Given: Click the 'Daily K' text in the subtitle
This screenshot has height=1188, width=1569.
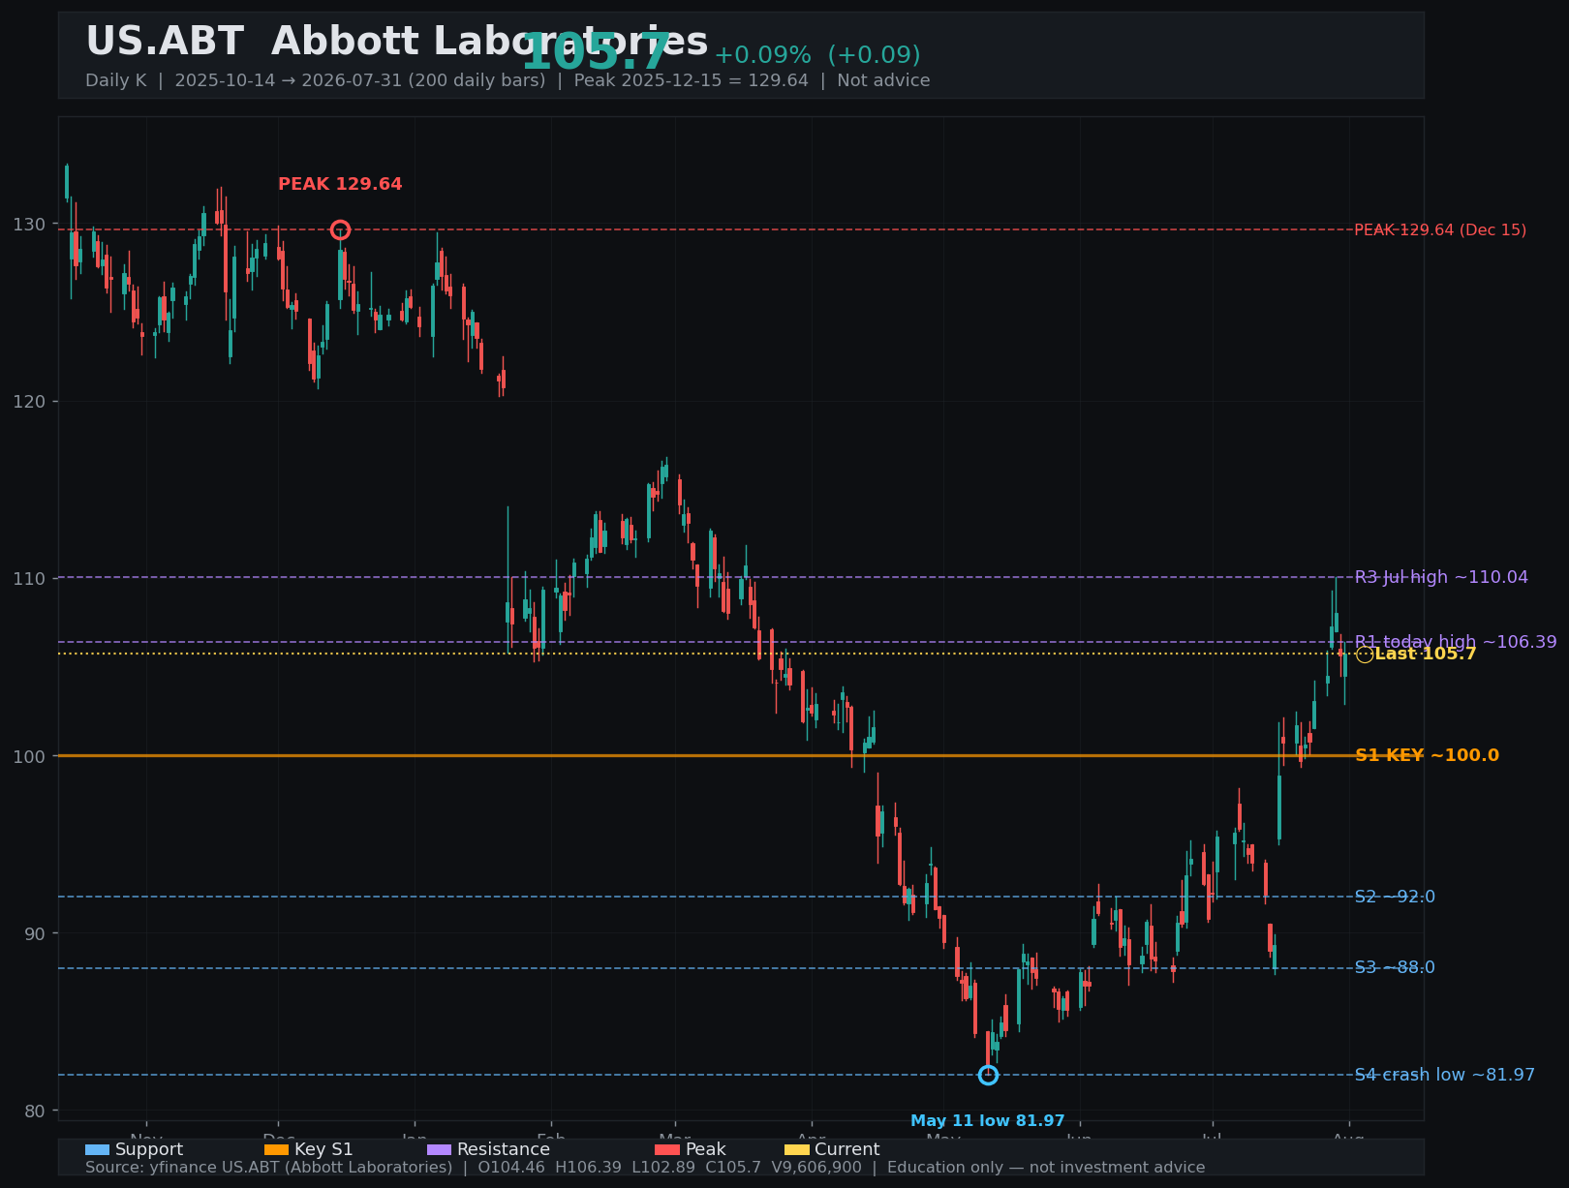Looking at the screenshot, I should [116, 80].
